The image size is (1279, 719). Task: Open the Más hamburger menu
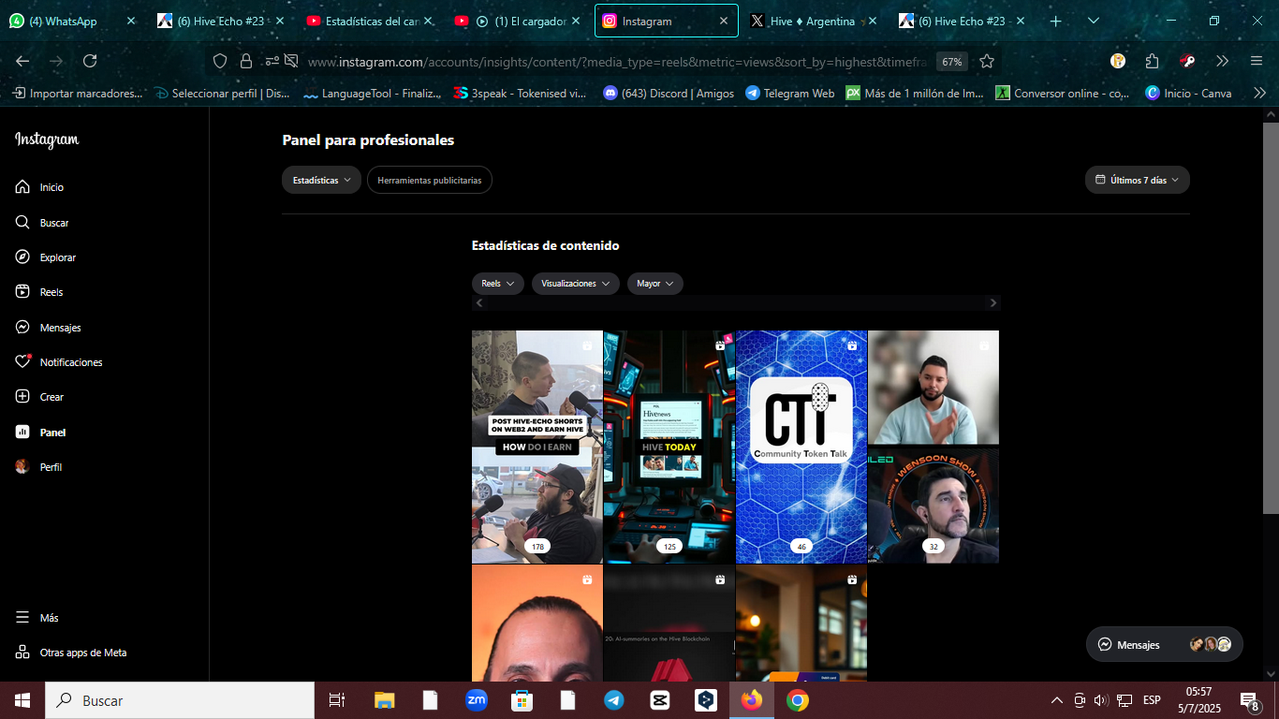[x=22, y=618]
